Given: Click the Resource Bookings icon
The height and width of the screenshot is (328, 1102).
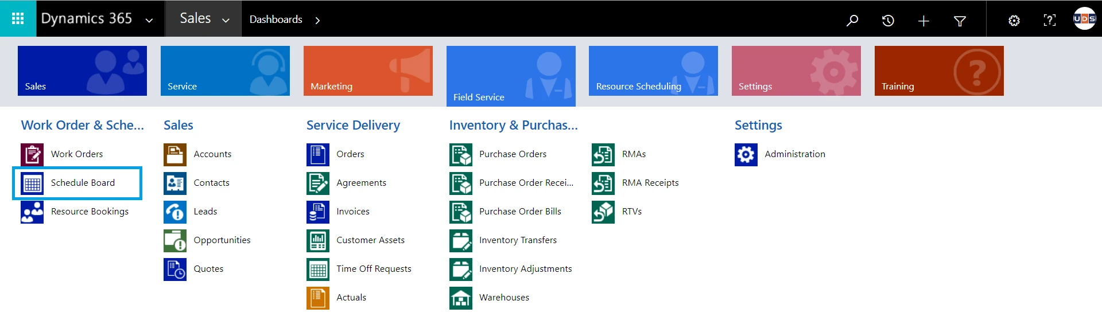Looking at the screenshot, I should 32,212.
